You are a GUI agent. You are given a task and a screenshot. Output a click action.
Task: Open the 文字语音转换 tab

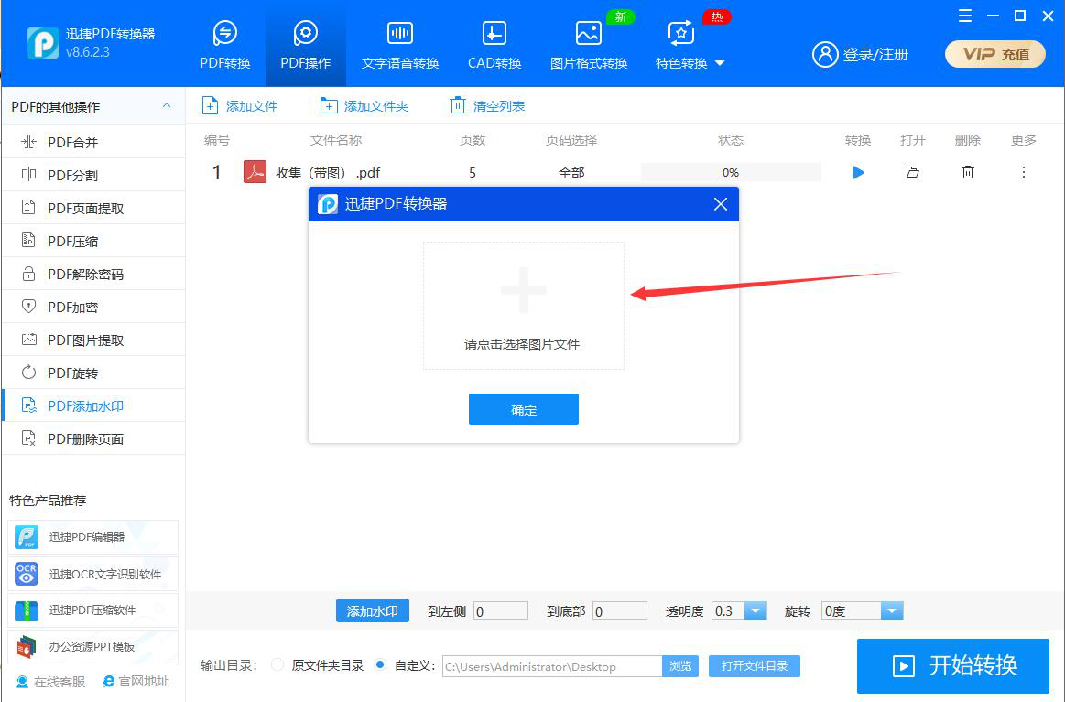coord(400,45)
